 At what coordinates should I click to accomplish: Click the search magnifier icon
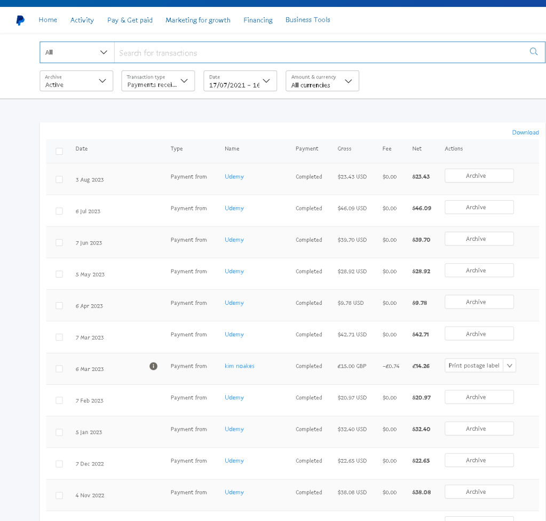[534, 52]
